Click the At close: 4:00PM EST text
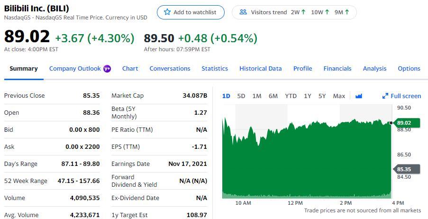The width and height of the screenshot is (428, 219). pos(31,49)
